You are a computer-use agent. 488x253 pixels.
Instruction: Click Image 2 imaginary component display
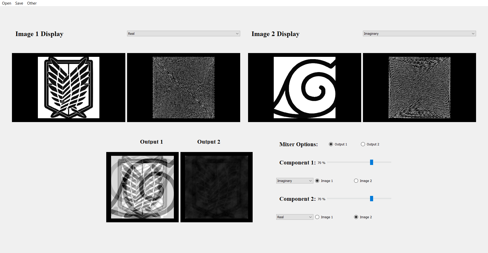pyautogui.click(x=419, y=88)
